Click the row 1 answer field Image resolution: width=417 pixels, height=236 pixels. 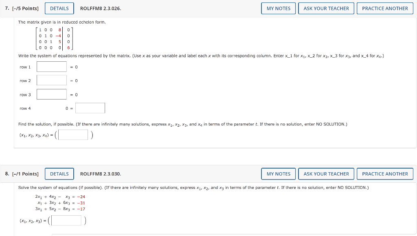click(51, 67)
